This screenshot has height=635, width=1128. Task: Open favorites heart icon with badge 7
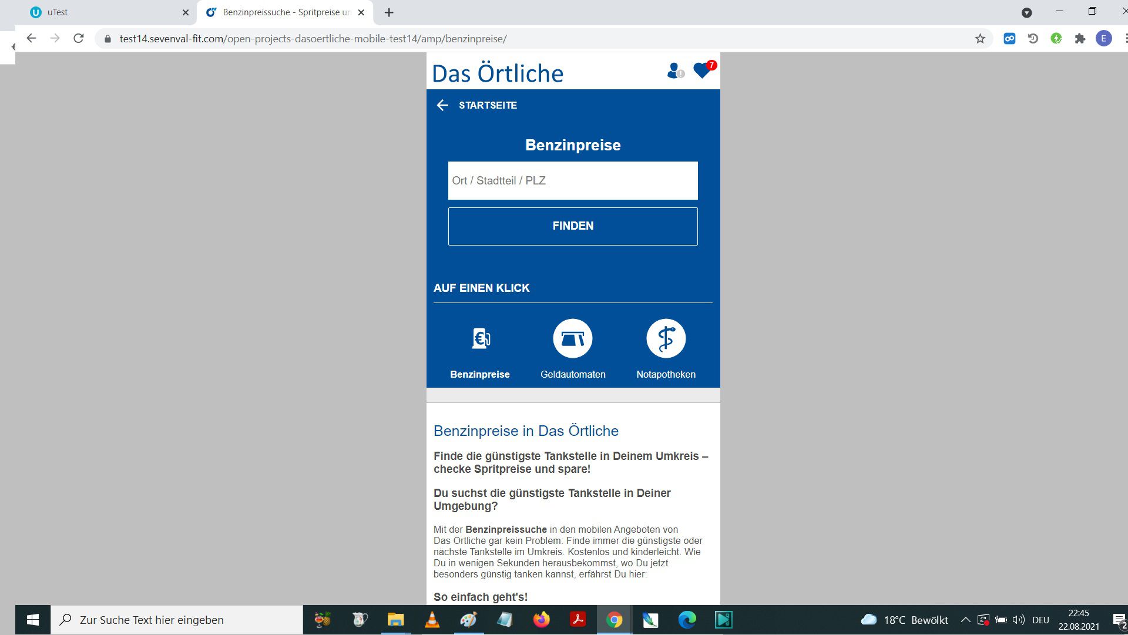[704, 69]
